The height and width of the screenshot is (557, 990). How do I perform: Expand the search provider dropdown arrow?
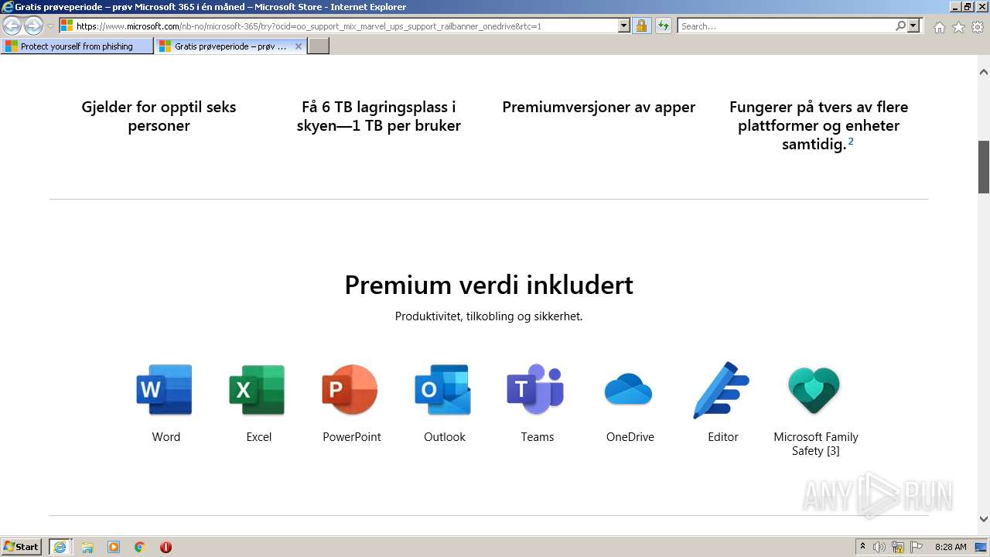point(914,26)
